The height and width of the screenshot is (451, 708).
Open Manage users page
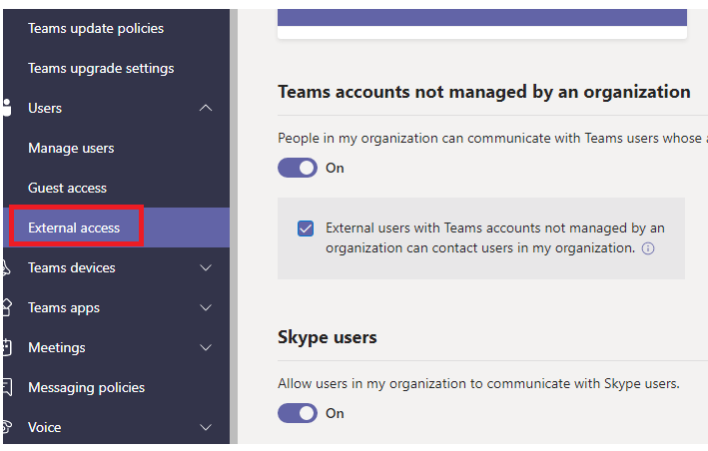71,148
